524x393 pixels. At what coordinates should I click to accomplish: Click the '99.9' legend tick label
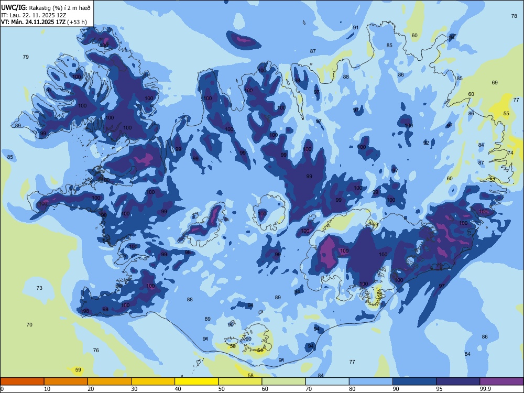pyautogui.click(x=485, y=389)
